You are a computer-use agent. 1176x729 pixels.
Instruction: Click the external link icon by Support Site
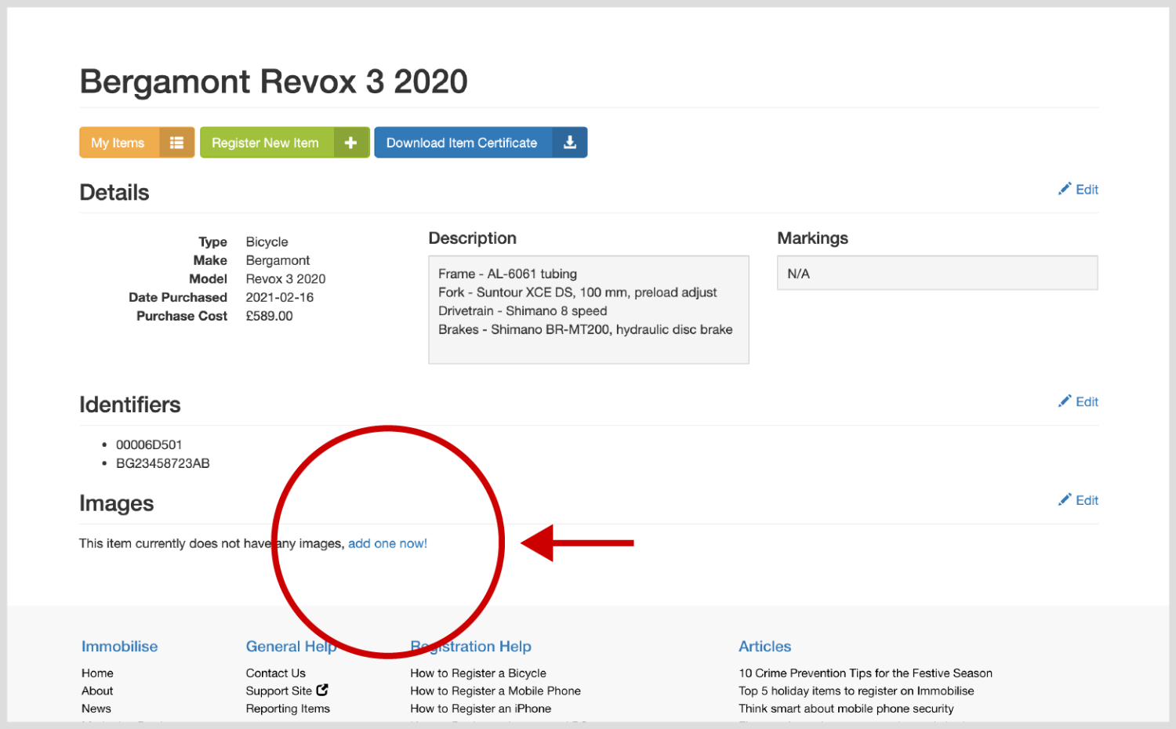click(322, 690)
